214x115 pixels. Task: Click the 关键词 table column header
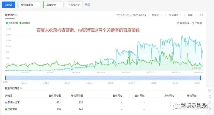point(9,95)
